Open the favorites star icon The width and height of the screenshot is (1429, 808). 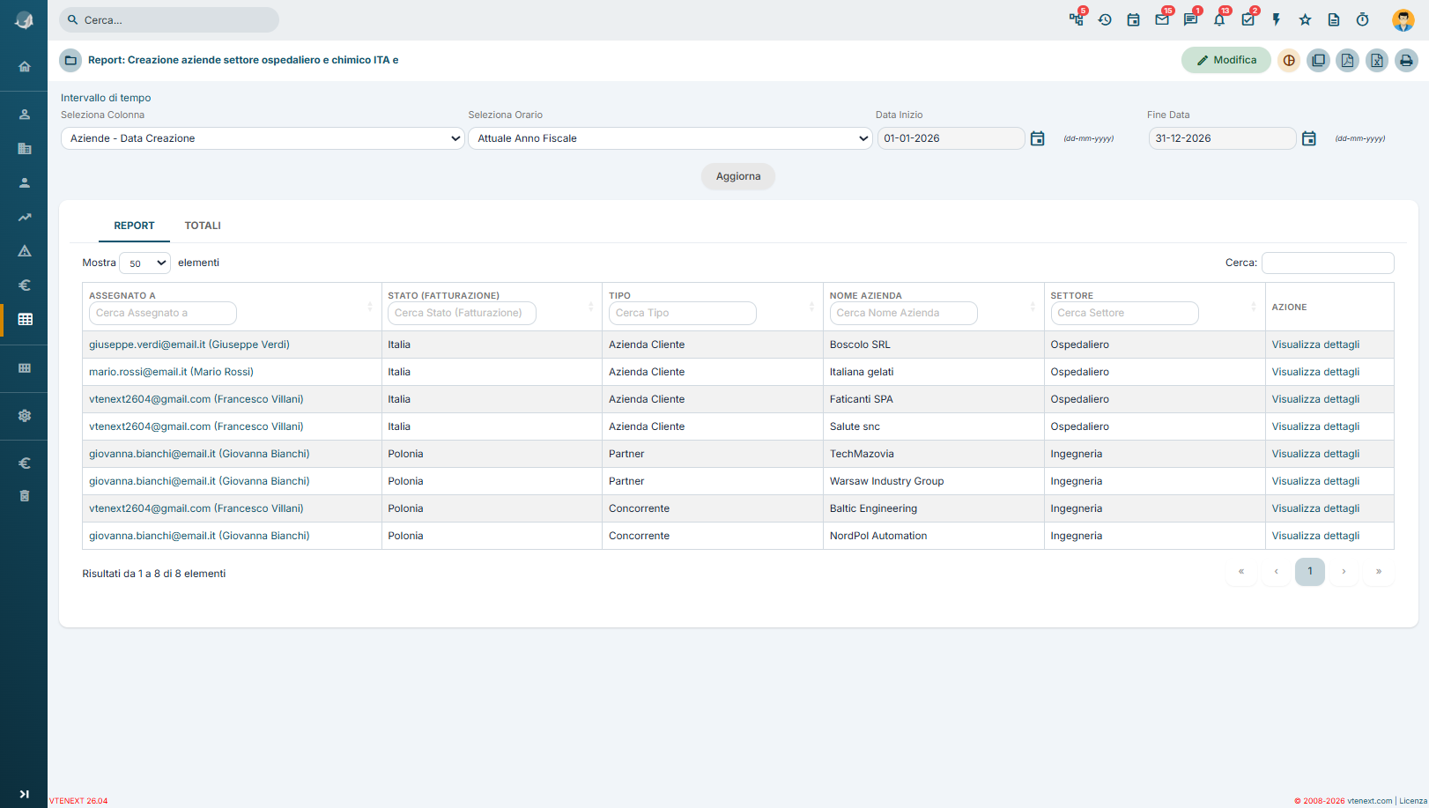coord(1306,19)
